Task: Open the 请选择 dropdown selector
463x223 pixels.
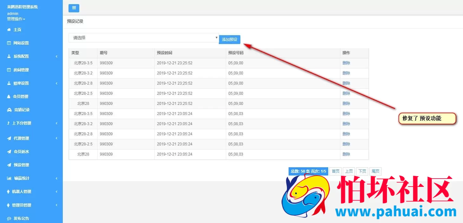Action: pyautogui.click(x=143, y=38)
